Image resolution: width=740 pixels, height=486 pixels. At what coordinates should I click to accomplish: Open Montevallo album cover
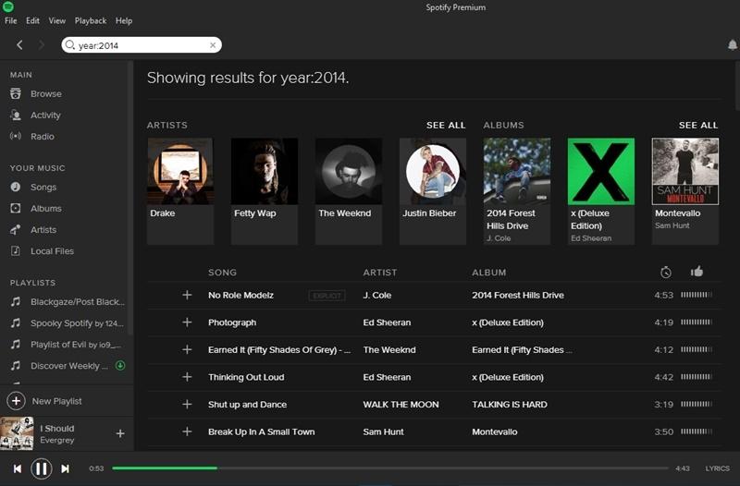(x=685, y=171)
